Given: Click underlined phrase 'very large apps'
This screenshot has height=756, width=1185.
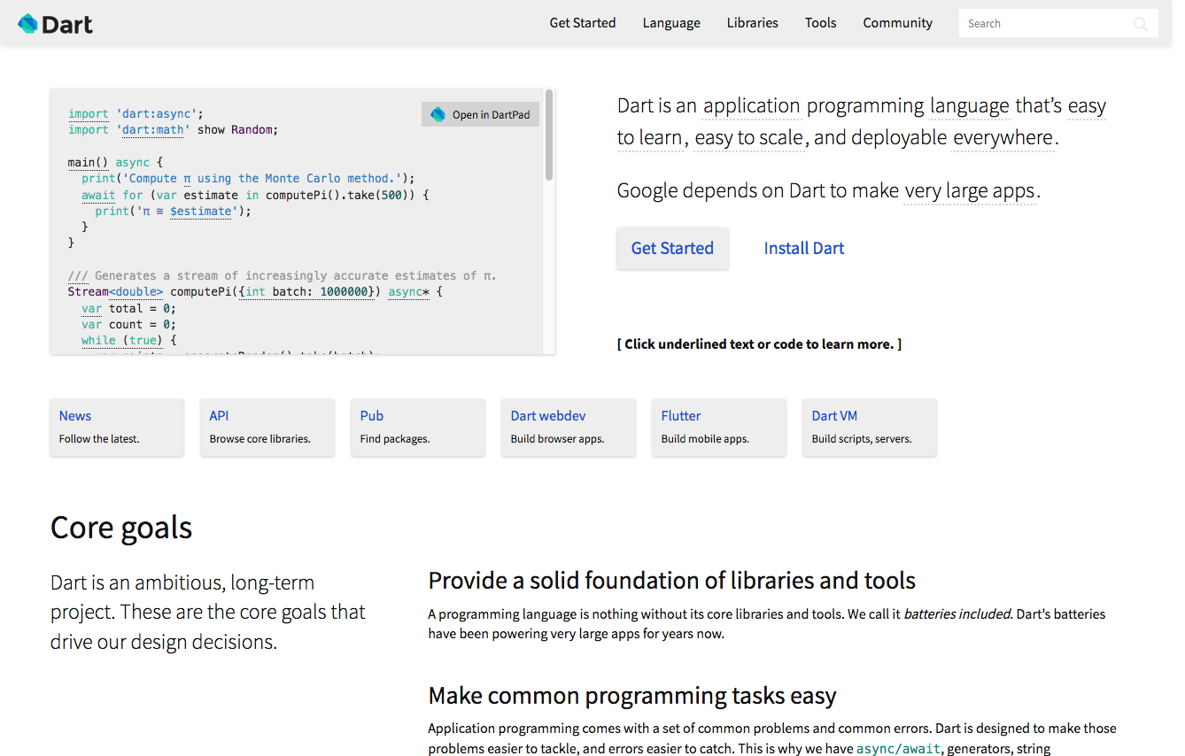Looking at the screenshot, I should point(970,191).
